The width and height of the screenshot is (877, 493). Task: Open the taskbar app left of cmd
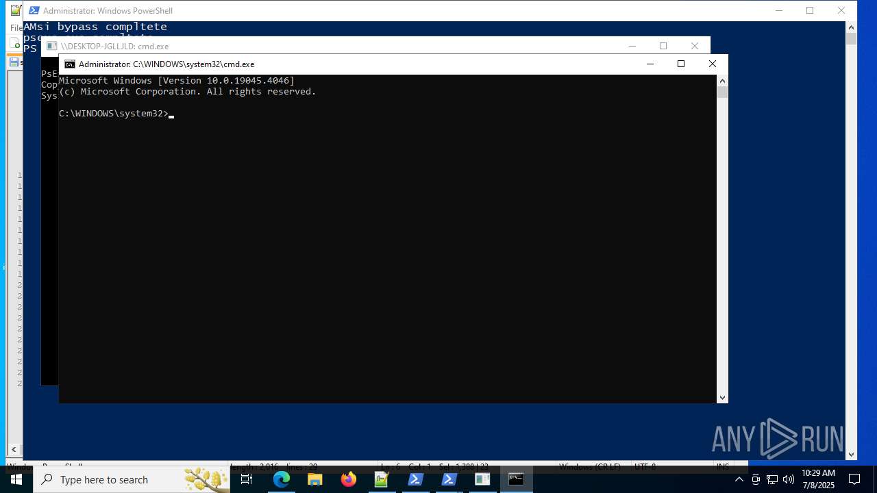[482, 479]
